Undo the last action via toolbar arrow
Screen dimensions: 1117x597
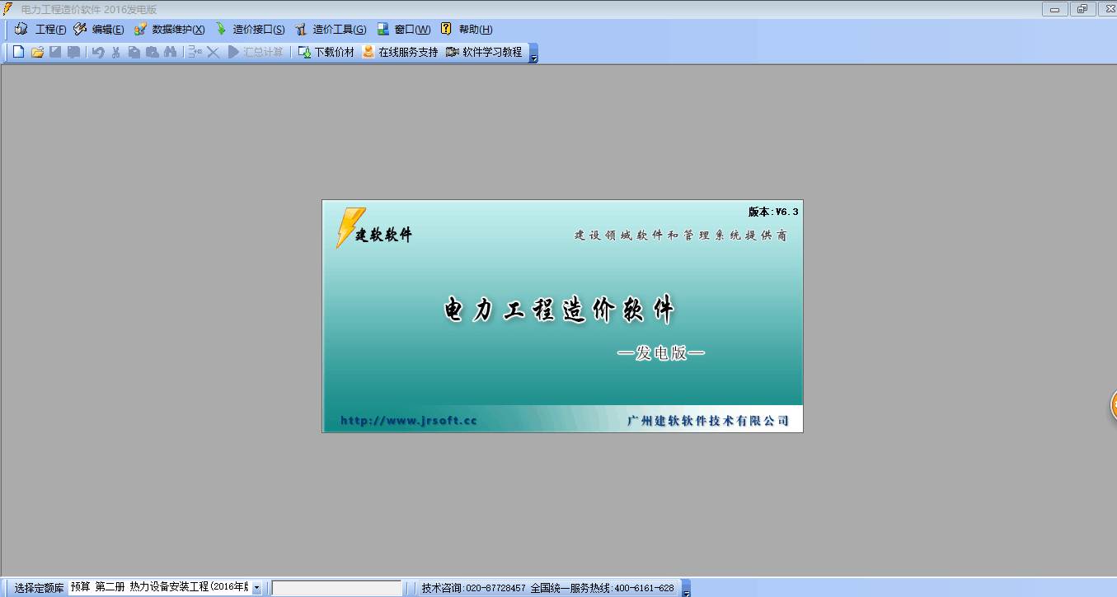click(98, 52)
